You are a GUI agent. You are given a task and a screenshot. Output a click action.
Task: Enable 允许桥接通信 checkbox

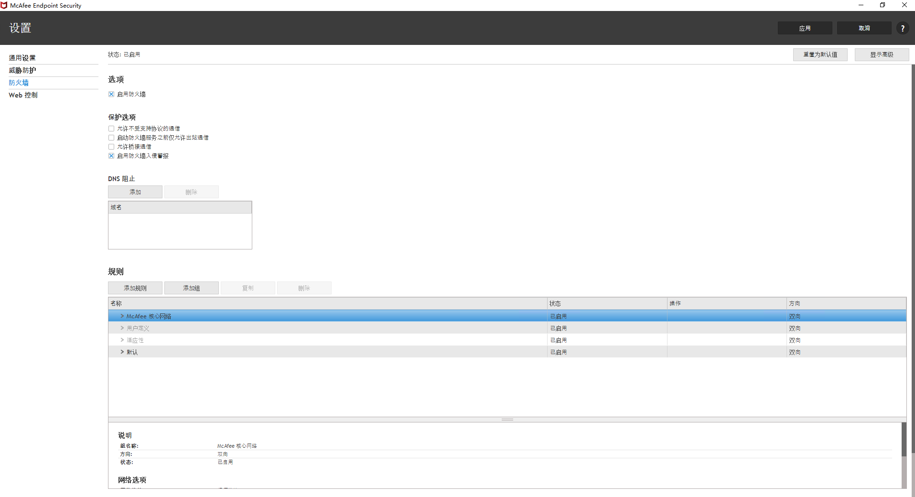pyautogui.click(x=111, y=147)
